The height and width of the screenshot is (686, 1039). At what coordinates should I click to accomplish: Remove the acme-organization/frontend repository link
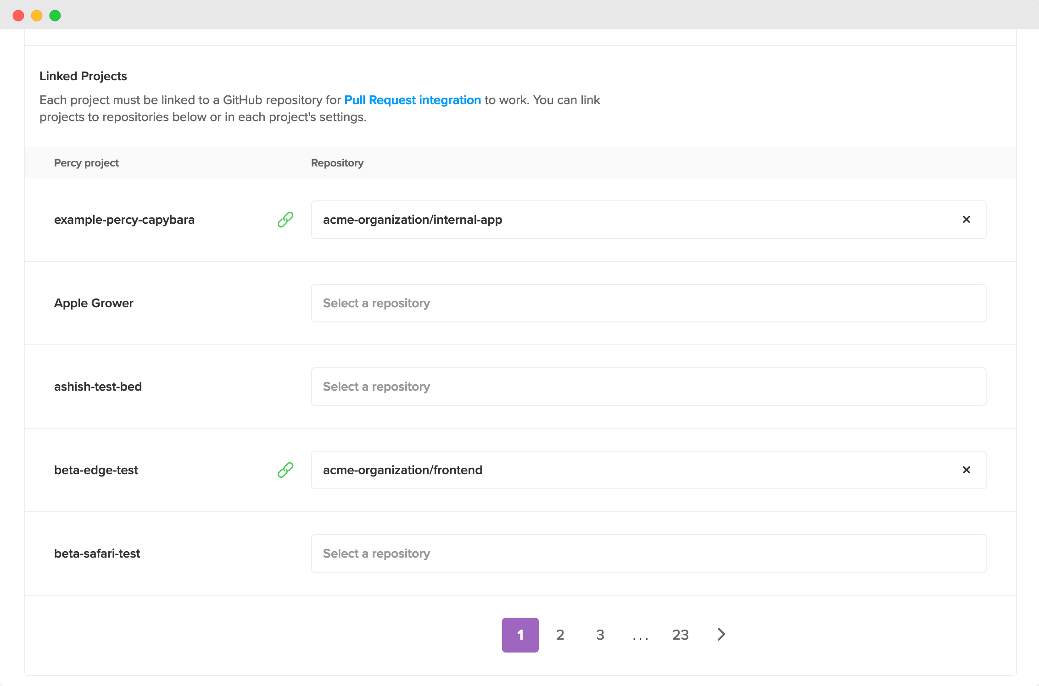click(x=966, y=470)
